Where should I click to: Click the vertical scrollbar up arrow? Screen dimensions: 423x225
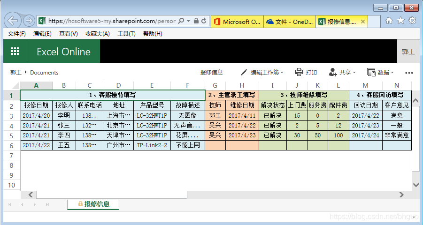pos(415,101)
